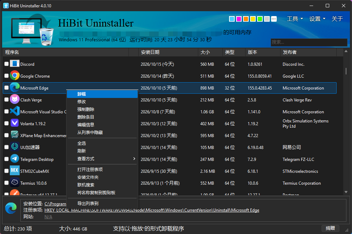Open more color themes button
This screenshot has width=352, height=234.
(x=274, y=19)
